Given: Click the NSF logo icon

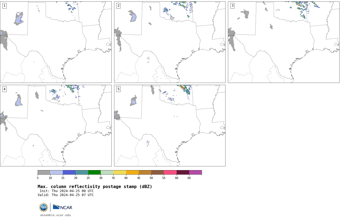Looking at the screenshot, I should [43, 207].
